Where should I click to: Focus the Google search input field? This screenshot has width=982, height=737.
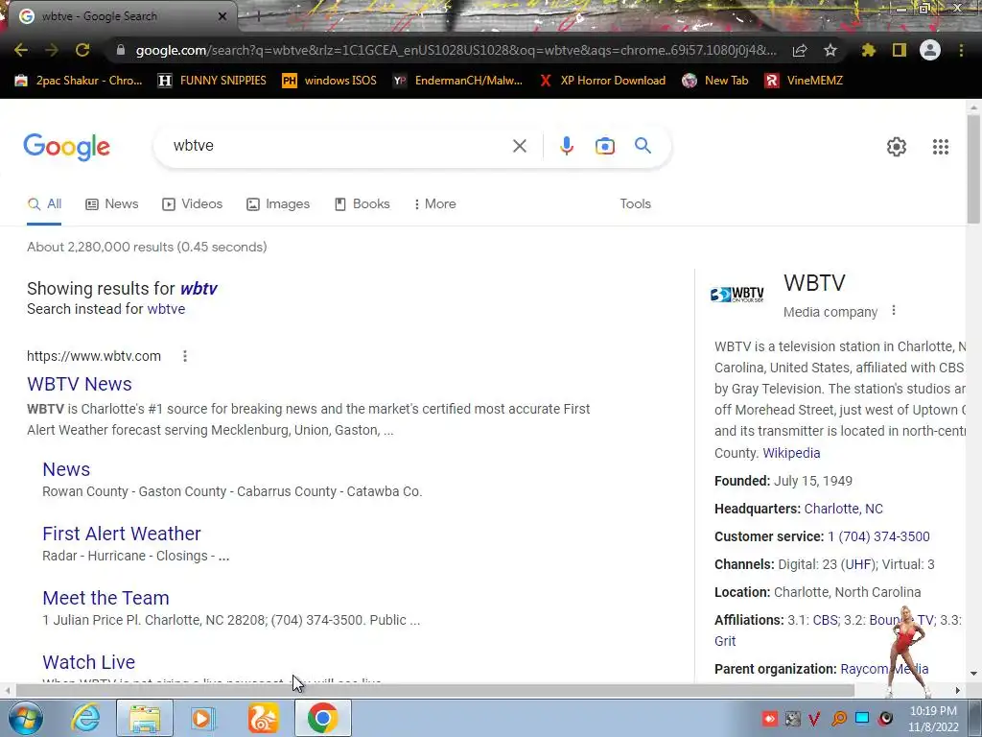pos(339,146)
